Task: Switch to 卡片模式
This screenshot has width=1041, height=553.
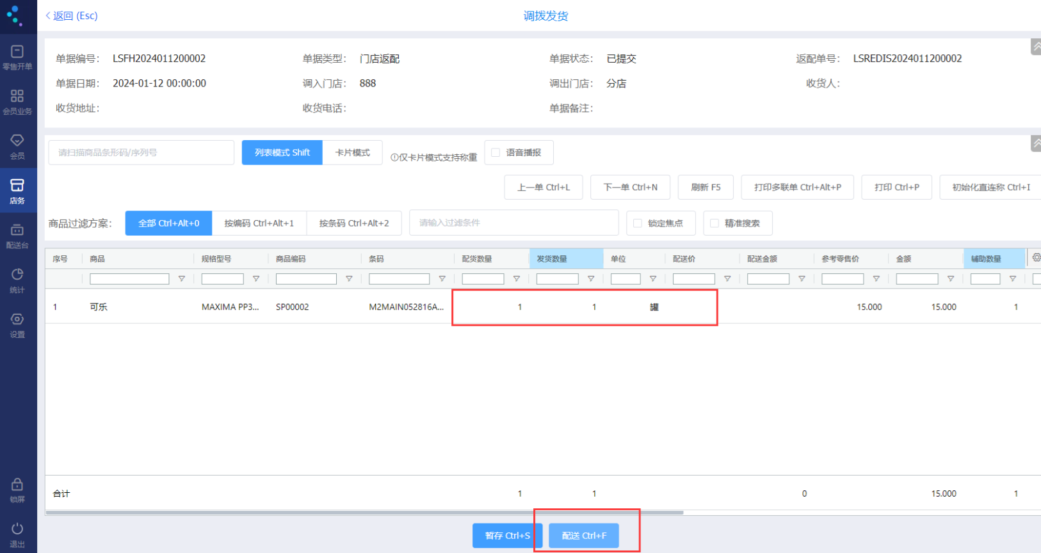Action: coord(353,152)
